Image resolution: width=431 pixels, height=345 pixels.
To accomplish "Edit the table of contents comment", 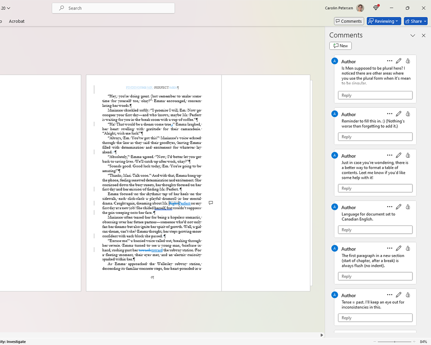I will (399, 155).
